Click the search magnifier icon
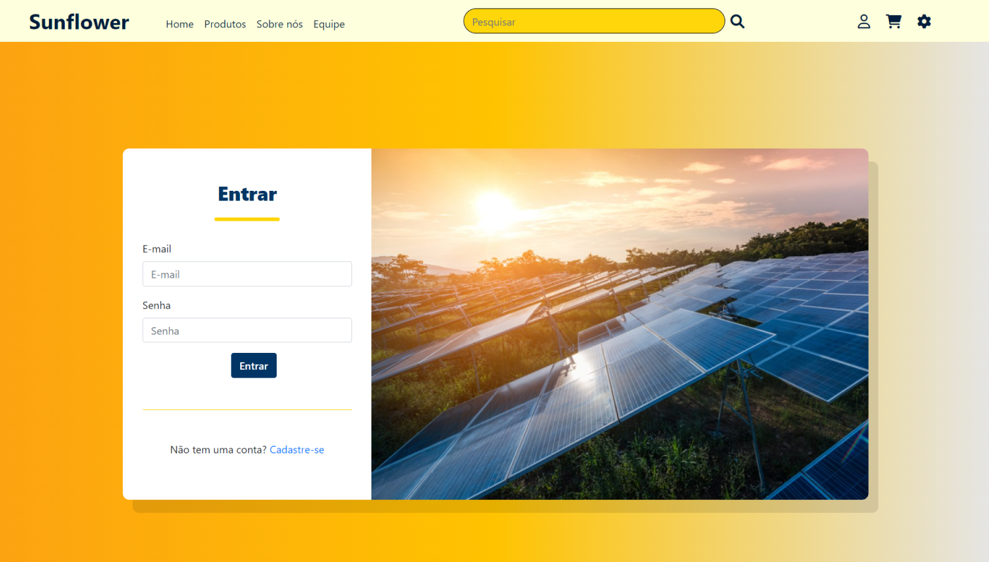Image resolution: width=989 pixels, height=562 pixels. tap(737, 21)
